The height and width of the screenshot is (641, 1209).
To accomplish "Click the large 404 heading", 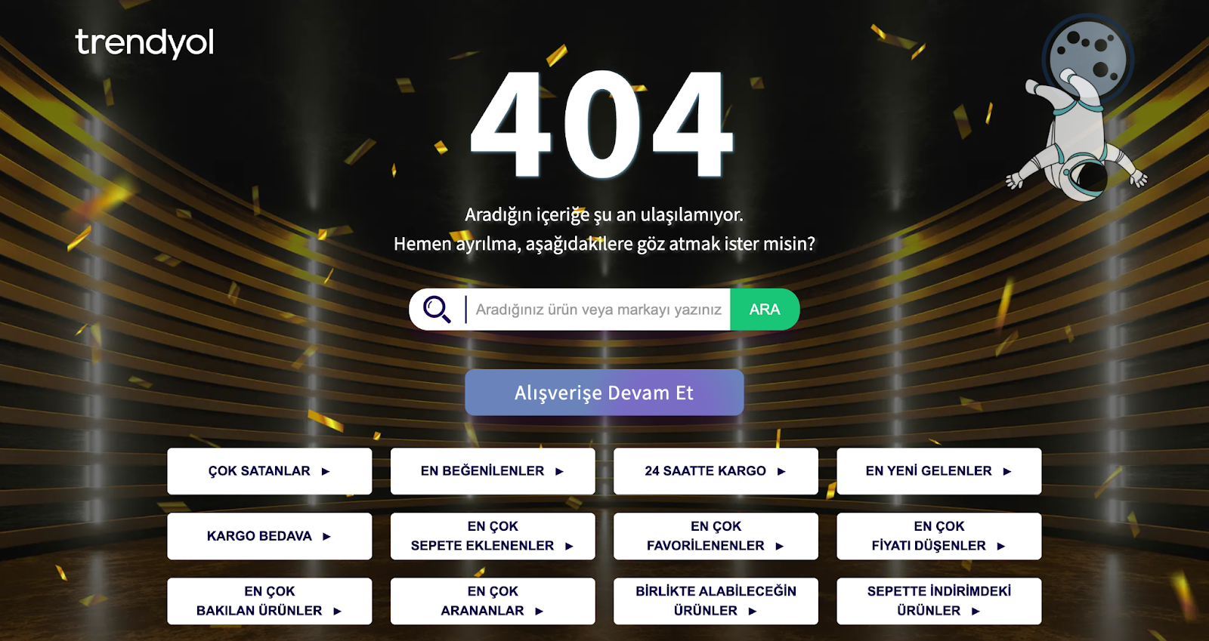I will click(x=602, y=125).
